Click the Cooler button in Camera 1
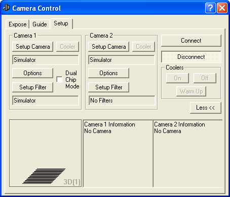Screen dimensions: 230x197 click(x=67, y=47)
